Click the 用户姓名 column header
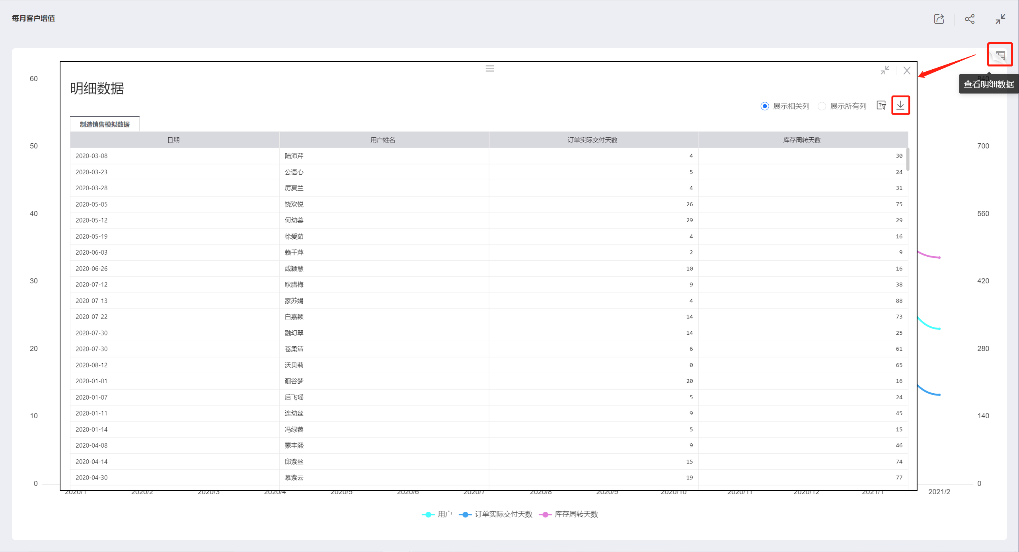1019x552 pixels. 382,140
